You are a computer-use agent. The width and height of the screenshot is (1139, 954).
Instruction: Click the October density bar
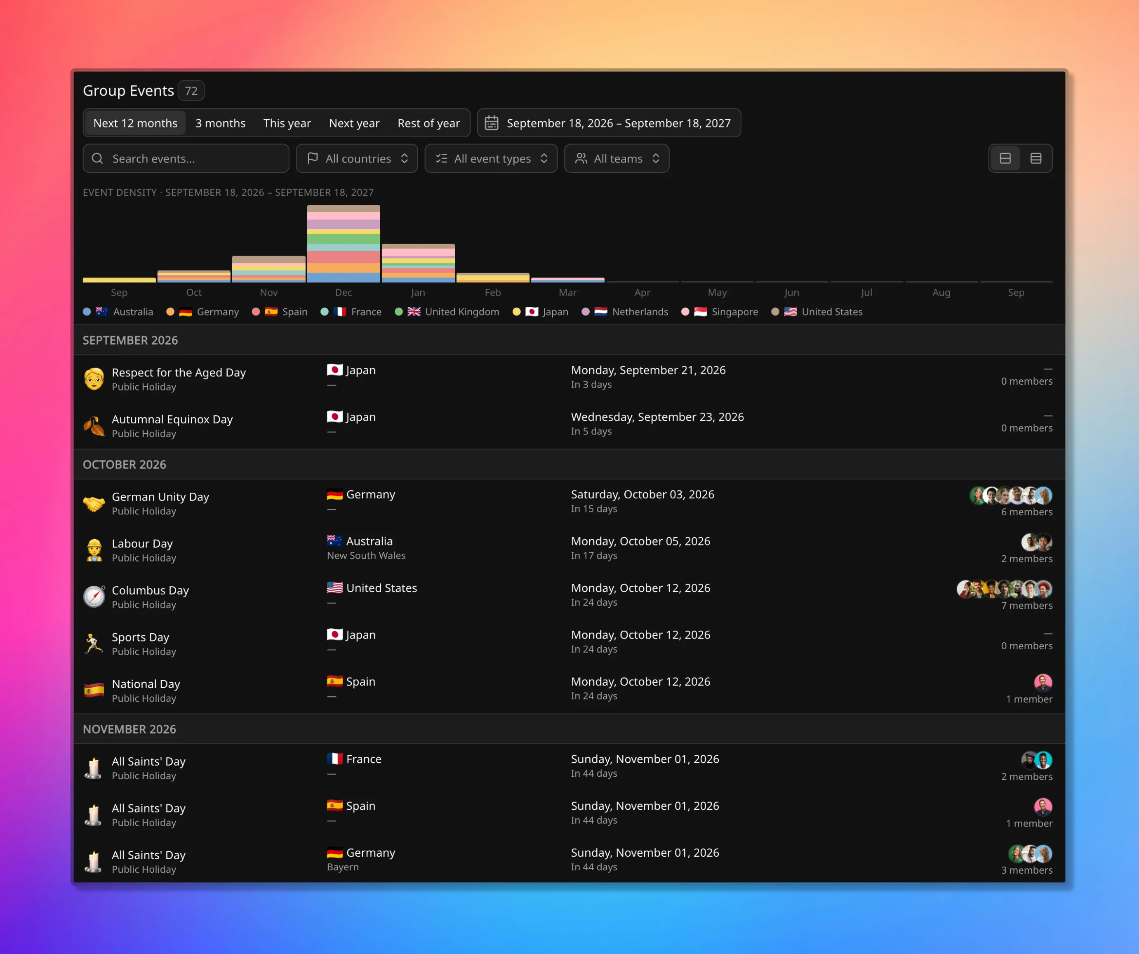click(x=194, y=276)
